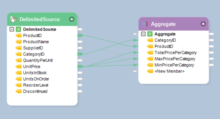Click the <New Member> entry
220x119 pixels.
(170, 71)
